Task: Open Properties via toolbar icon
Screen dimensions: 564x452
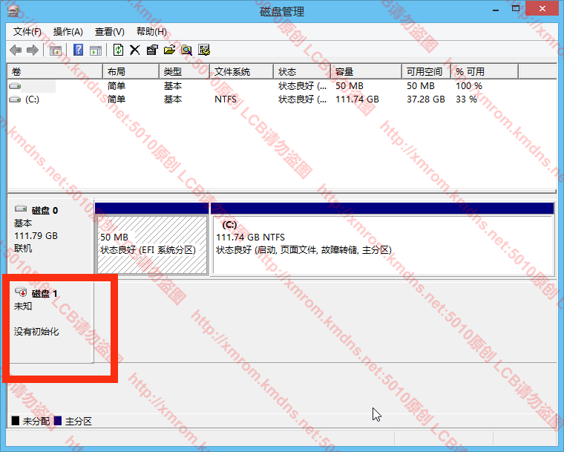Action: coord(152,50)
